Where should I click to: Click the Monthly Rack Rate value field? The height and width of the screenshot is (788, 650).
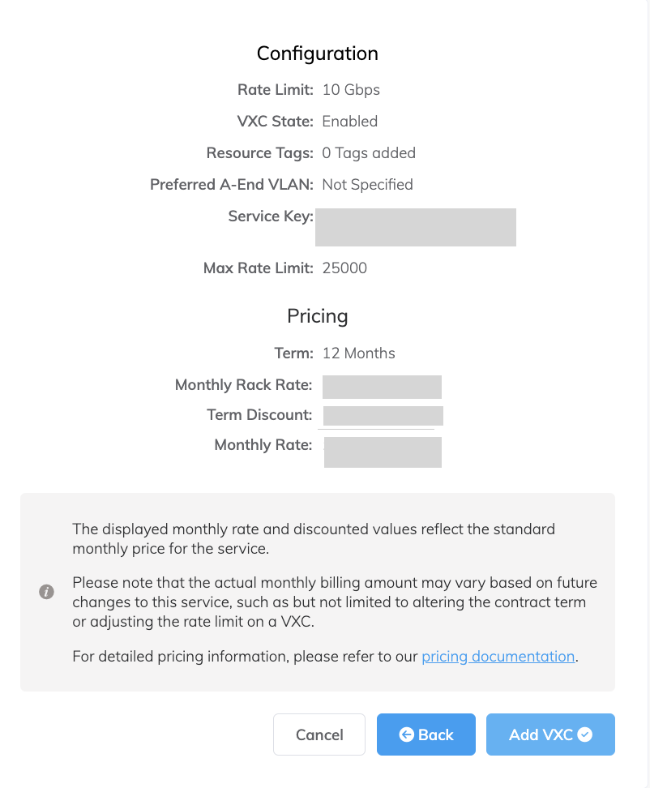point(382,387)
